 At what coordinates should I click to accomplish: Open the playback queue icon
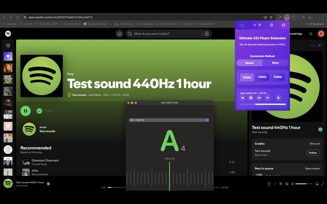(281, 184)
